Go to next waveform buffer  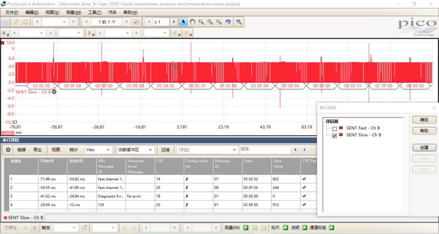[x=127, y=22]
